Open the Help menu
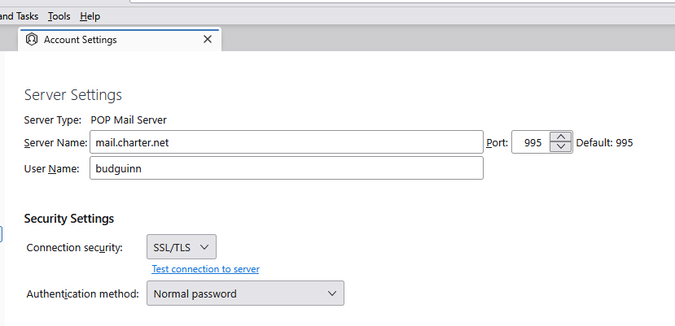The image size is (675, 326). [x=90, y=16]
